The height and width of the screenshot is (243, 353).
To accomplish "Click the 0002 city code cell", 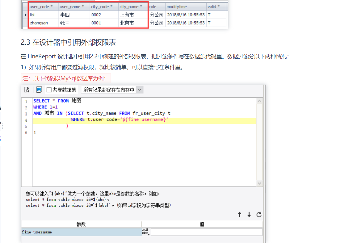I will pyautogui.click(x=104, y=15).
